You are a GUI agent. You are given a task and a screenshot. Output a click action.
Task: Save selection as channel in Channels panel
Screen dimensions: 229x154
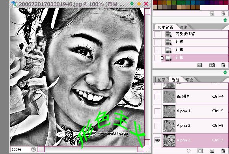coord(200,150)
